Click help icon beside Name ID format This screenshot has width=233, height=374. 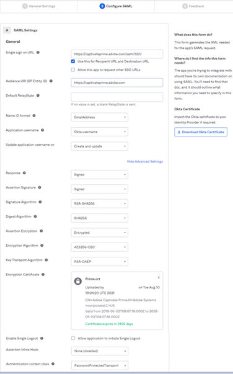[x=34, y=116]
